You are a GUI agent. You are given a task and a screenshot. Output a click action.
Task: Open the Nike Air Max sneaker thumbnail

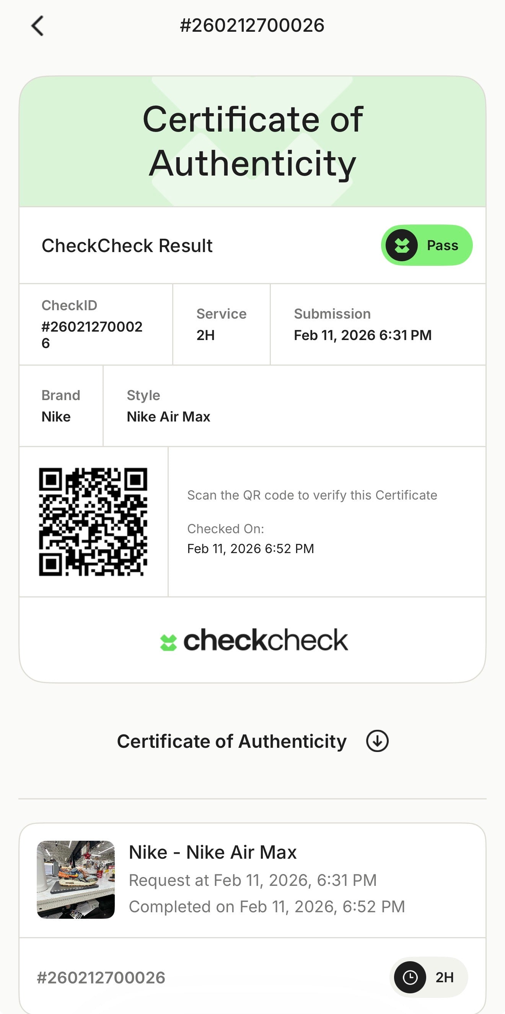pos(76,880)
